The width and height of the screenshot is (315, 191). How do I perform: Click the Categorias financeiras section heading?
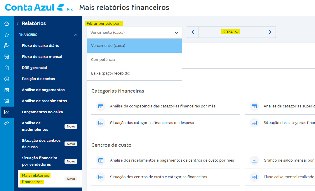coord(118,91)
